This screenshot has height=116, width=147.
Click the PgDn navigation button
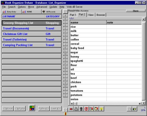44,109
